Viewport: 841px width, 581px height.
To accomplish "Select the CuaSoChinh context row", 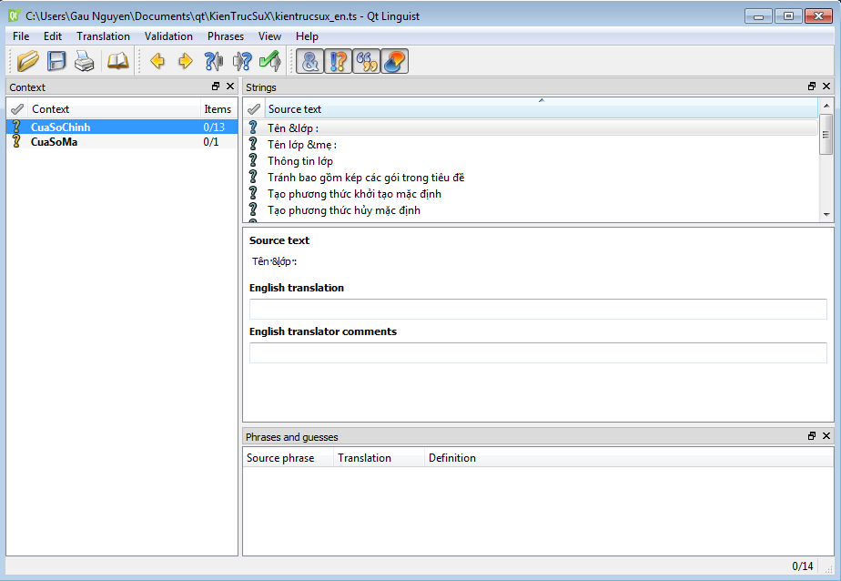I will 122,127.
